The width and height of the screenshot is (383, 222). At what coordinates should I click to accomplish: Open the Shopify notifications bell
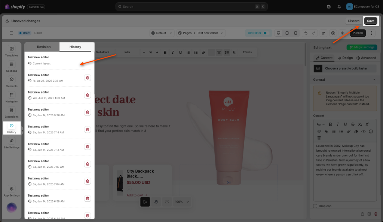click(339, 7)
